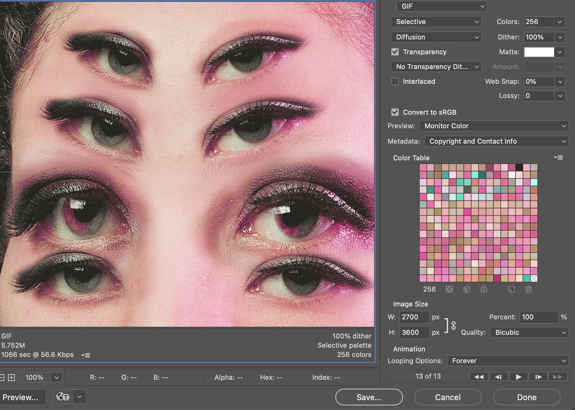Click the Colors field showing 256
This screenshot has height=410, width=575.
(539, 22)
